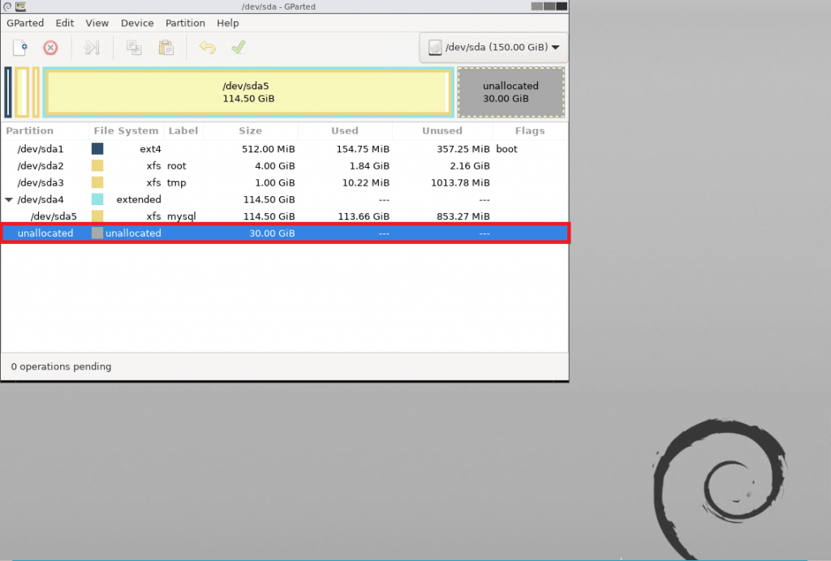831x561 pixels.
Task: Click the Delete partition toolbar icon
Action: tap(50, 48)
